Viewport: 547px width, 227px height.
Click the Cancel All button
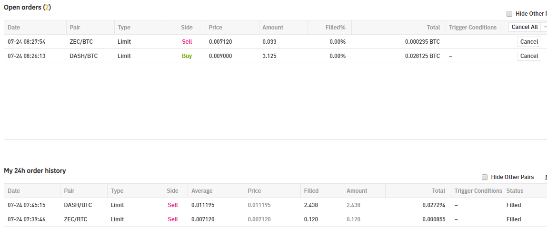(x=524, y=27)
